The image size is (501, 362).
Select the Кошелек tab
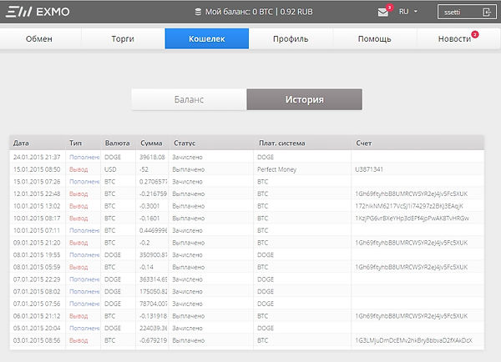pos(207,38)
